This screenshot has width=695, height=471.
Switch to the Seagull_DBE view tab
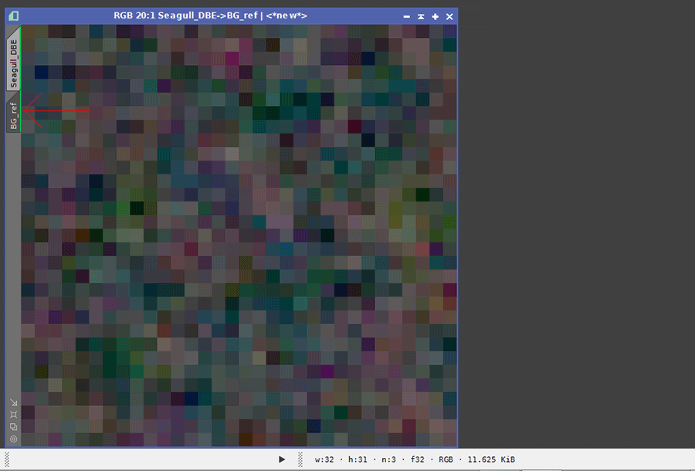(13, 63)
